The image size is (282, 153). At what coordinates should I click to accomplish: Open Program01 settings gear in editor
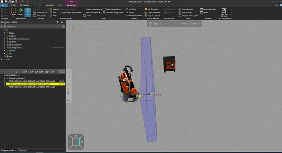pos(63,26)
